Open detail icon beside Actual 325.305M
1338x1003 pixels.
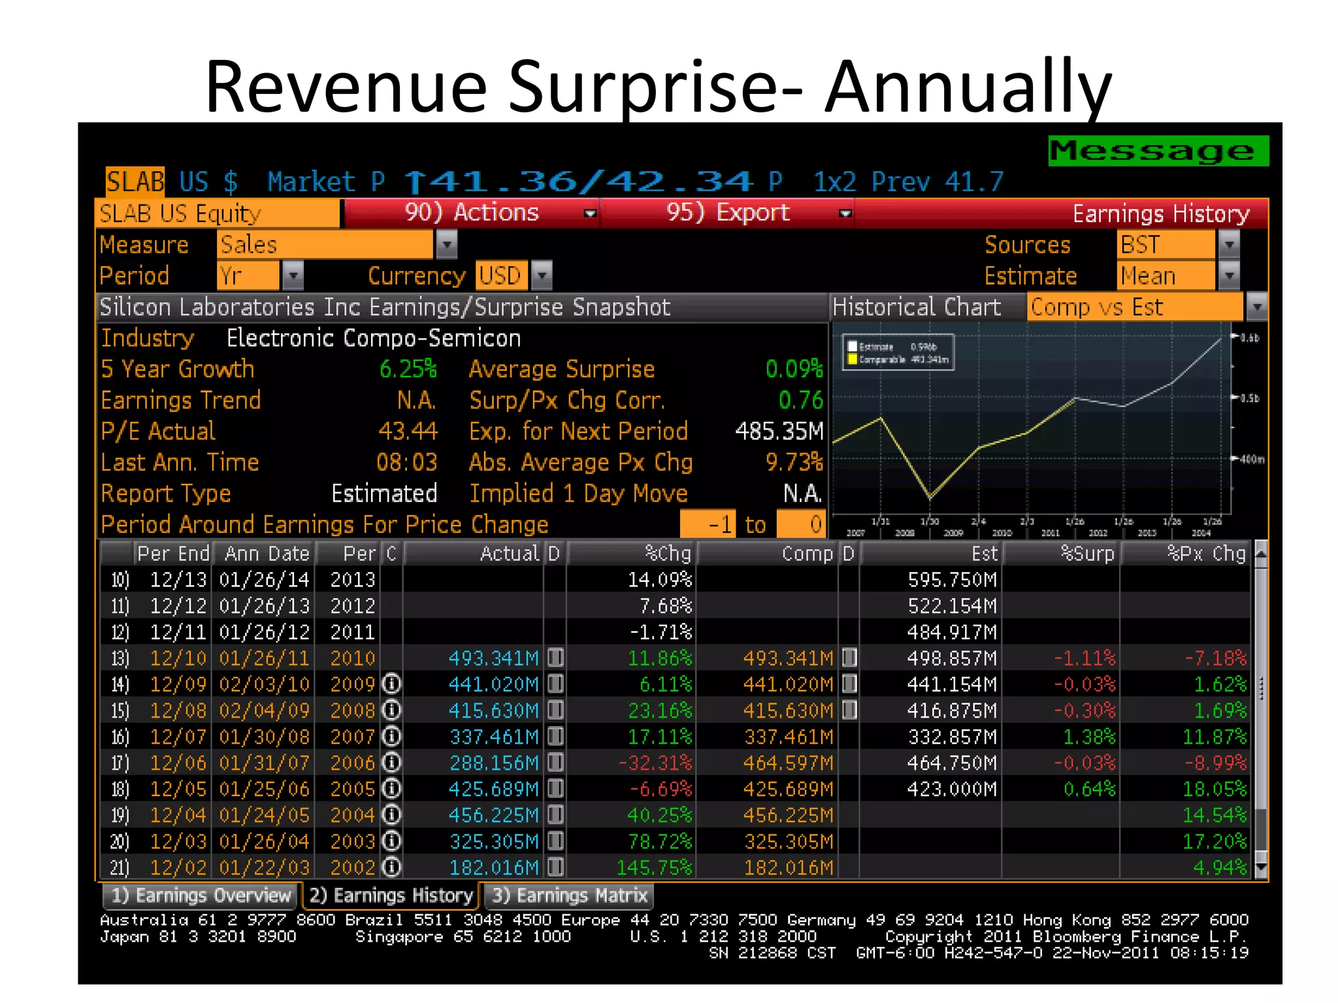pyautogui.click(x=555, y=840)
